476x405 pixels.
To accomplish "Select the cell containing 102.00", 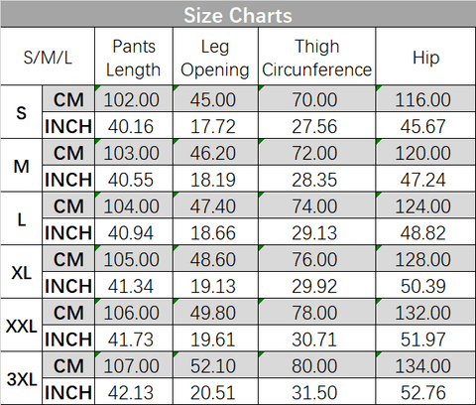I will (x=134, y=98).
